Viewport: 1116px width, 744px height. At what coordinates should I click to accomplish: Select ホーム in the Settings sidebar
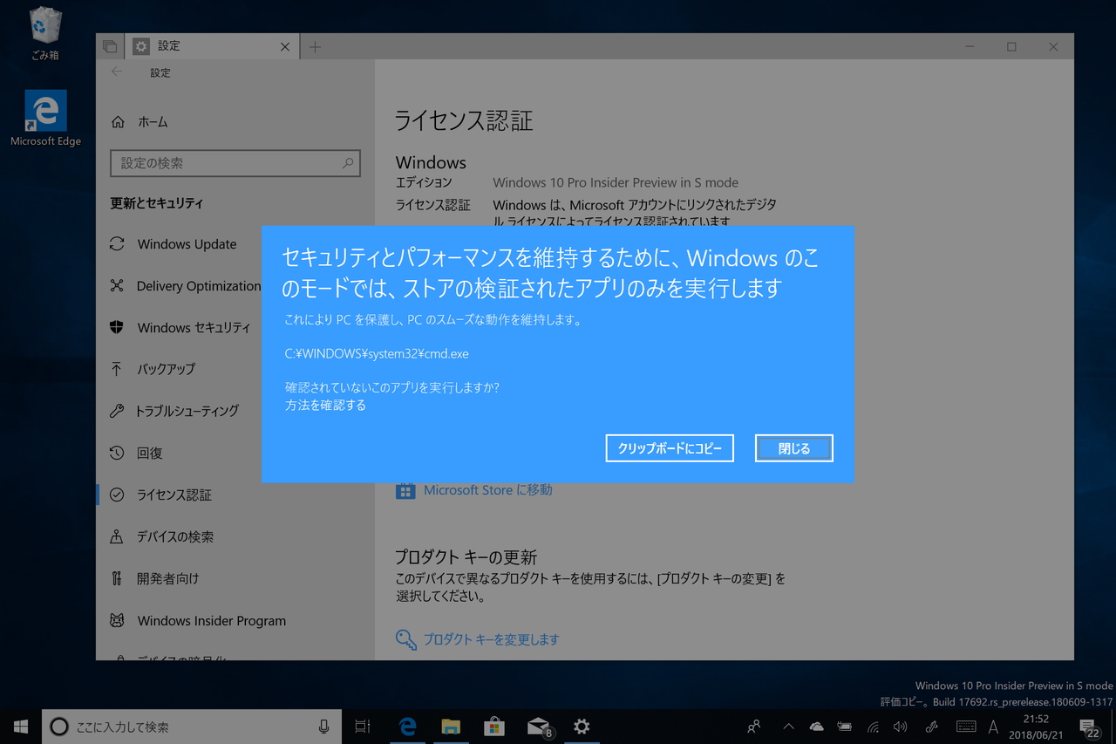[x=153, y=122]
